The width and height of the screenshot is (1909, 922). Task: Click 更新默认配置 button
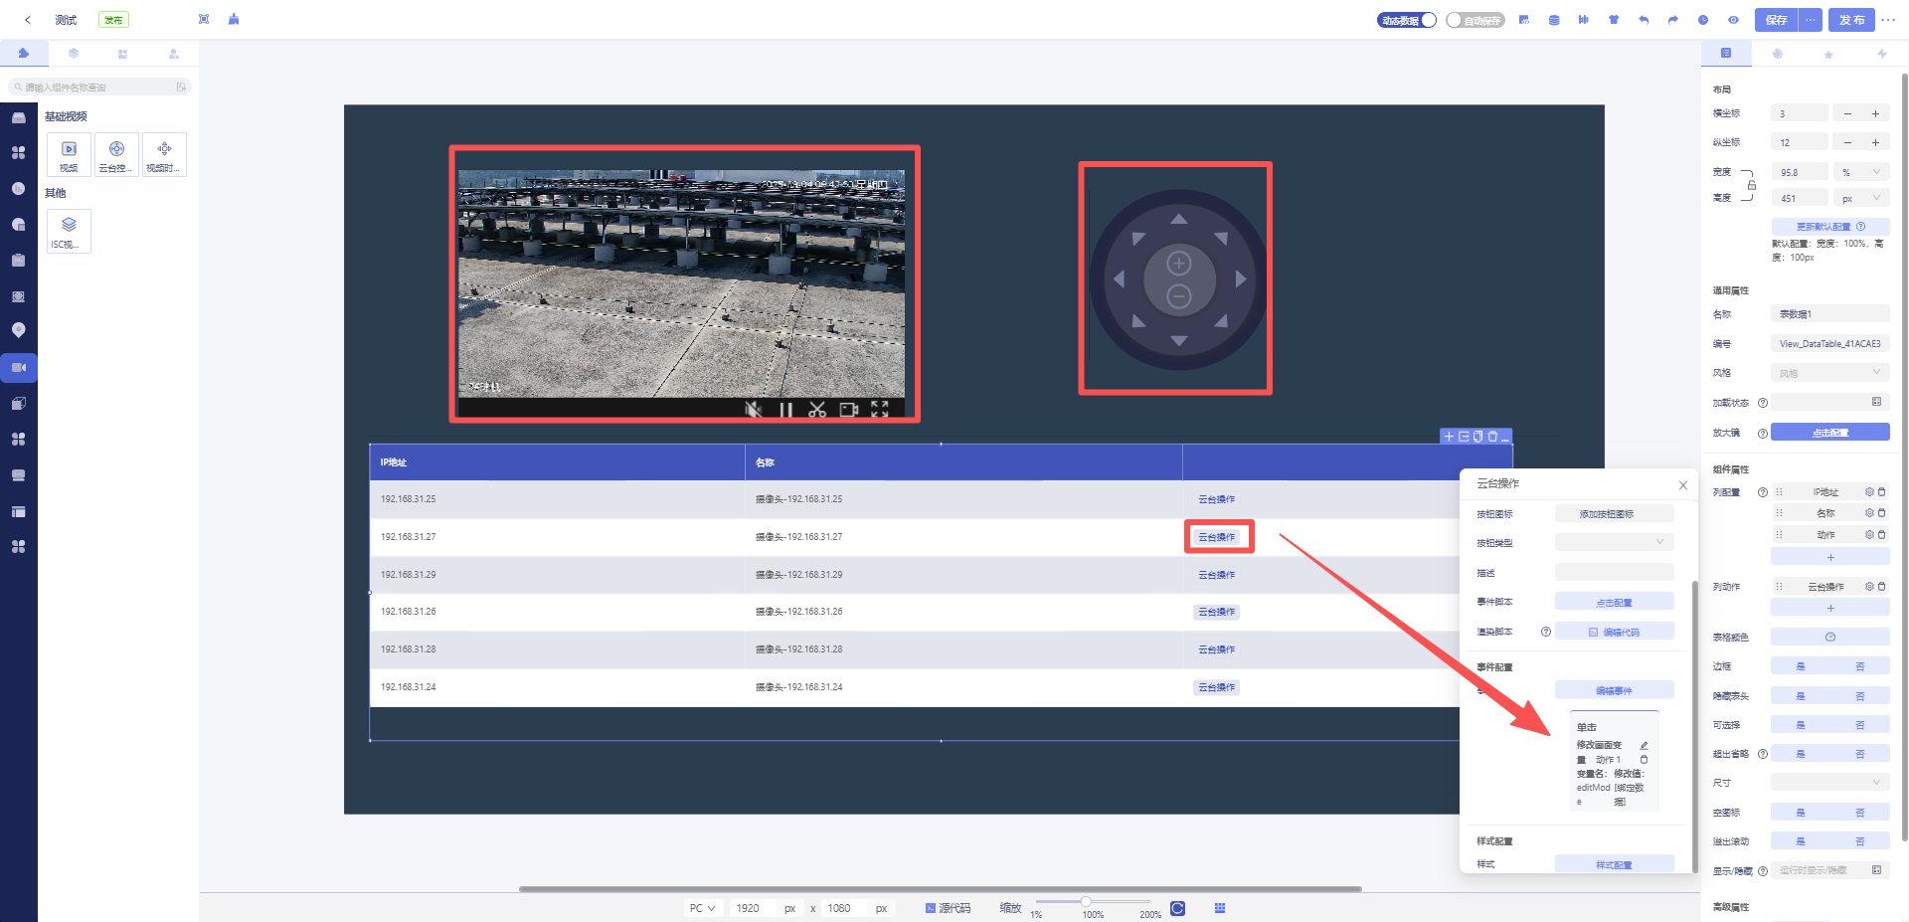1829,226
